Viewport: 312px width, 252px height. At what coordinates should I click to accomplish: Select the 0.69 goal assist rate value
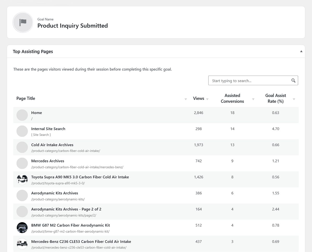click(x=276, y=241)
